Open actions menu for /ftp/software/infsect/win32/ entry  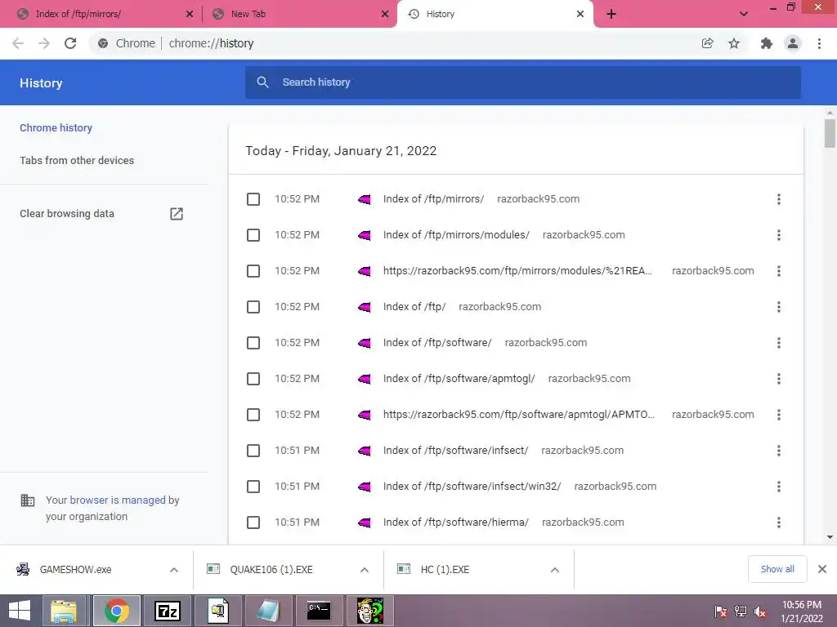click(779, 487)
